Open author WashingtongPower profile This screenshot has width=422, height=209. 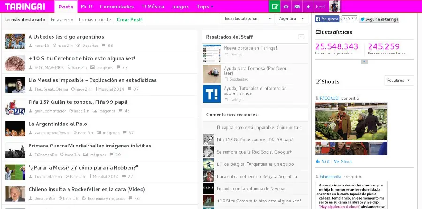(x=52, y=133)
